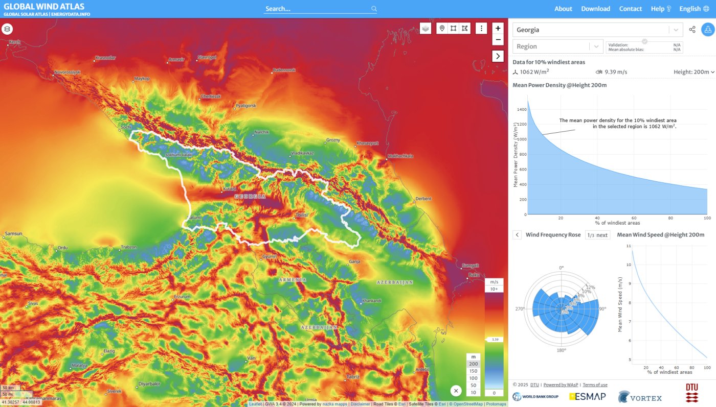The height and width of the screenshot is (407, 716).
Task: Share the Georgia selection via share icon
Action: 692,30
